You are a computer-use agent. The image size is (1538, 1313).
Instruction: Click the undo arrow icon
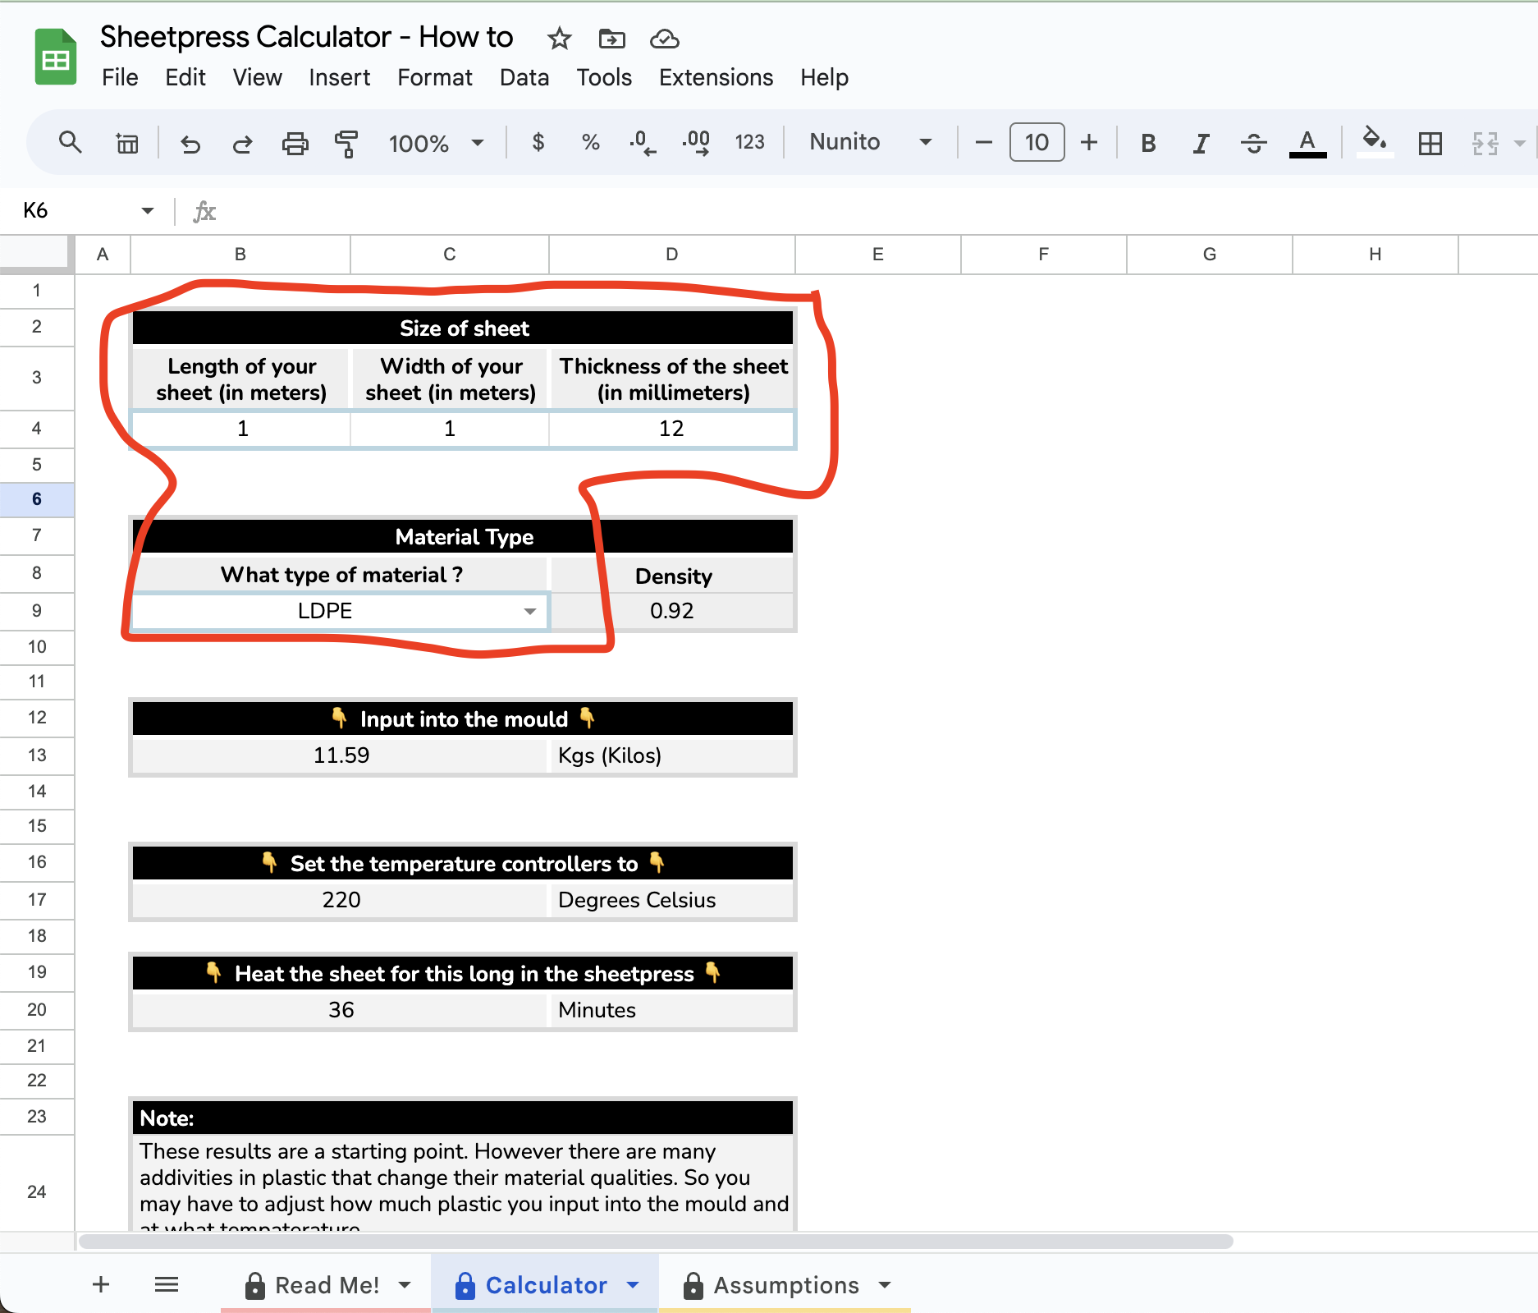point(190,144)
